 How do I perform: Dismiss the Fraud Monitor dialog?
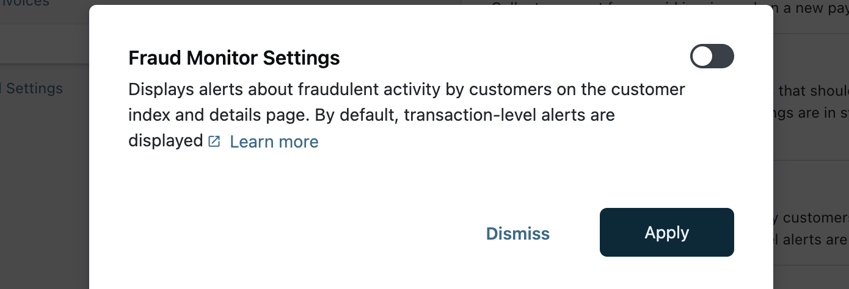(517, 233)
